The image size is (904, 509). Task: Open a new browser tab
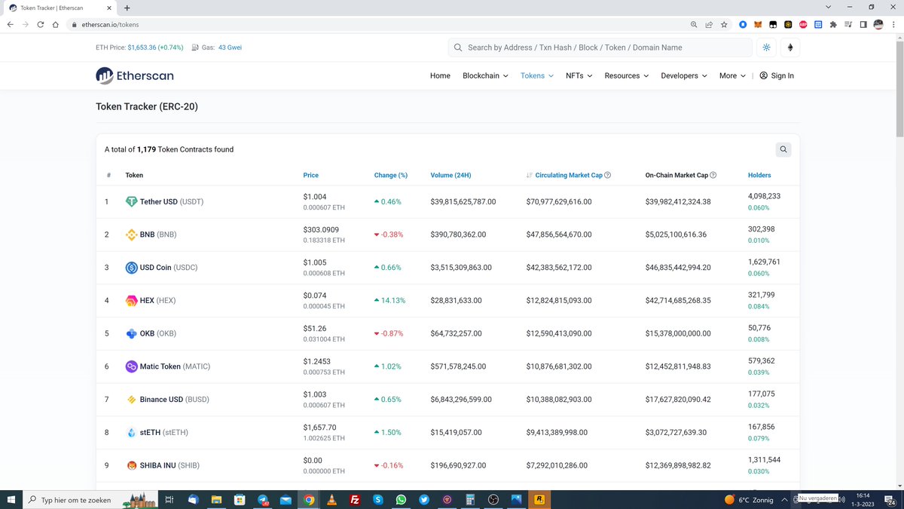pos(127,8)
